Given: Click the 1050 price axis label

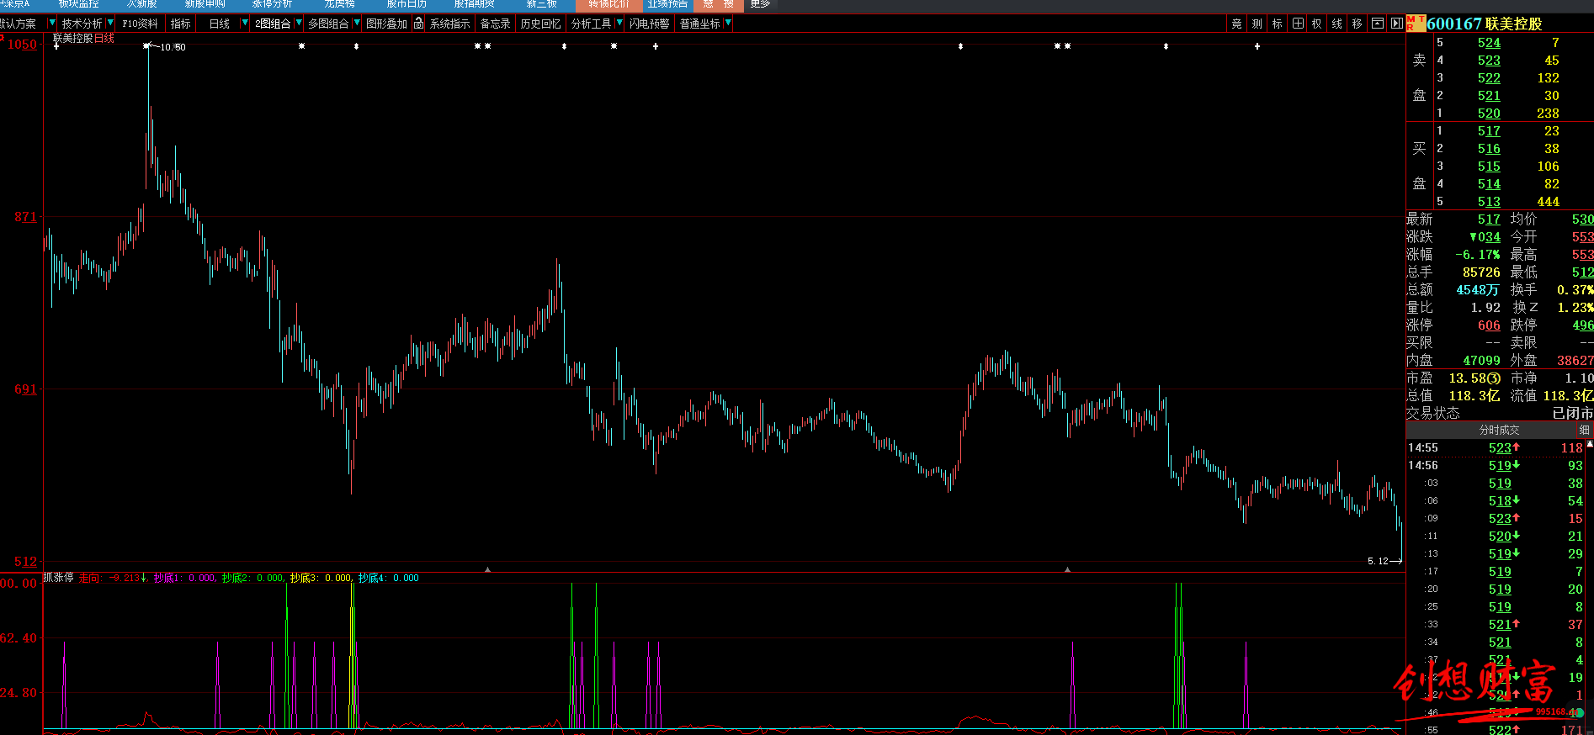Looking at the screenshot, I should click(22, 44).
